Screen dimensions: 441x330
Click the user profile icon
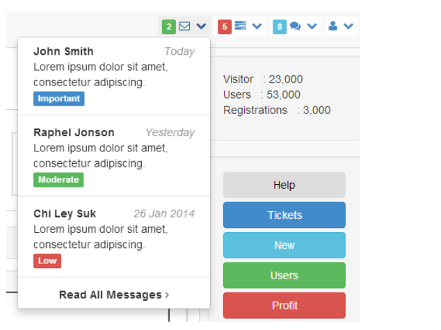pyautogui.click(x=332, y=26)
